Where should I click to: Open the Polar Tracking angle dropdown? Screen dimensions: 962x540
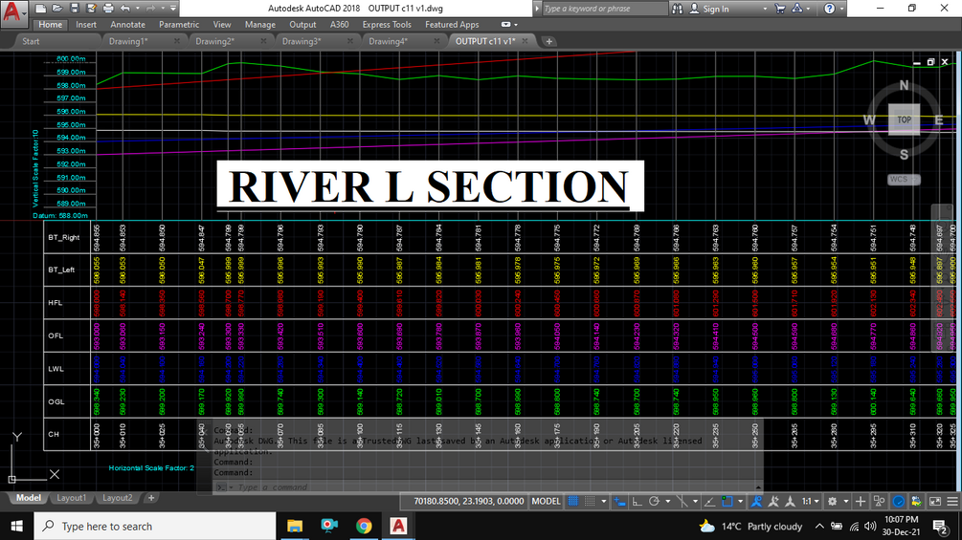coord(667,502)
